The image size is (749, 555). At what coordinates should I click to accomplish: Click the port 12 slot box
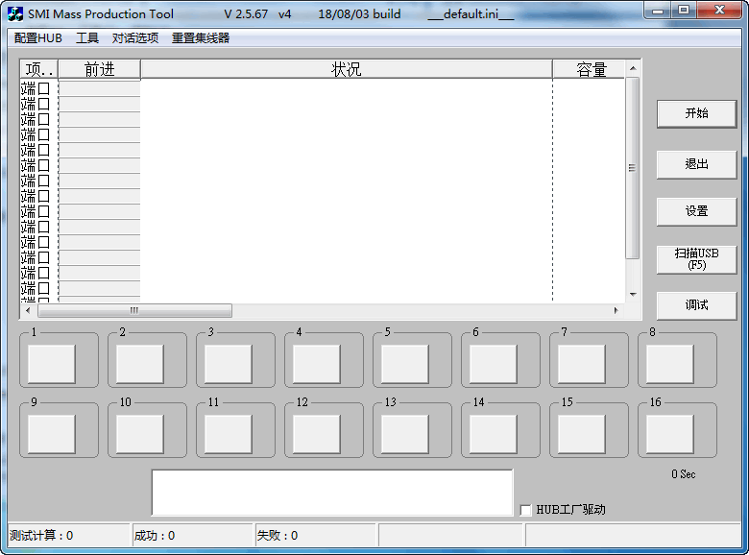point(317,434)
